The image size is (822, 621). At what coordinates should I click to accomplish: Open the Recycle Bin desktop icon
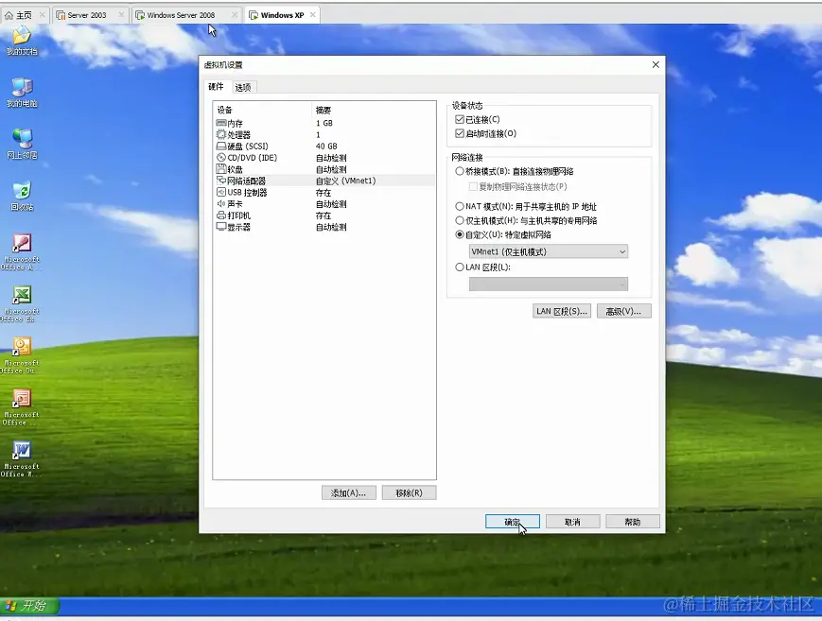pyautogui.click(x=22, y=196)
